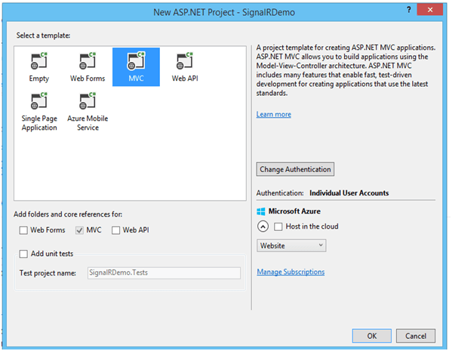This screenshot has height=351, width=452.
Task: Click the Microsoft Azure Windows logo
Action: pos(260,211)
